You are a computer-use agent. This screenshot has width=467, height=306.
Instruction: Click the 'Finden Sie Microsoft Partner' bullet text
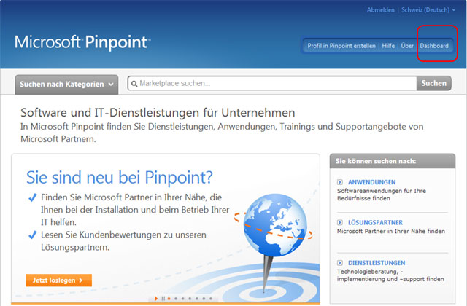tap(135, 210)
